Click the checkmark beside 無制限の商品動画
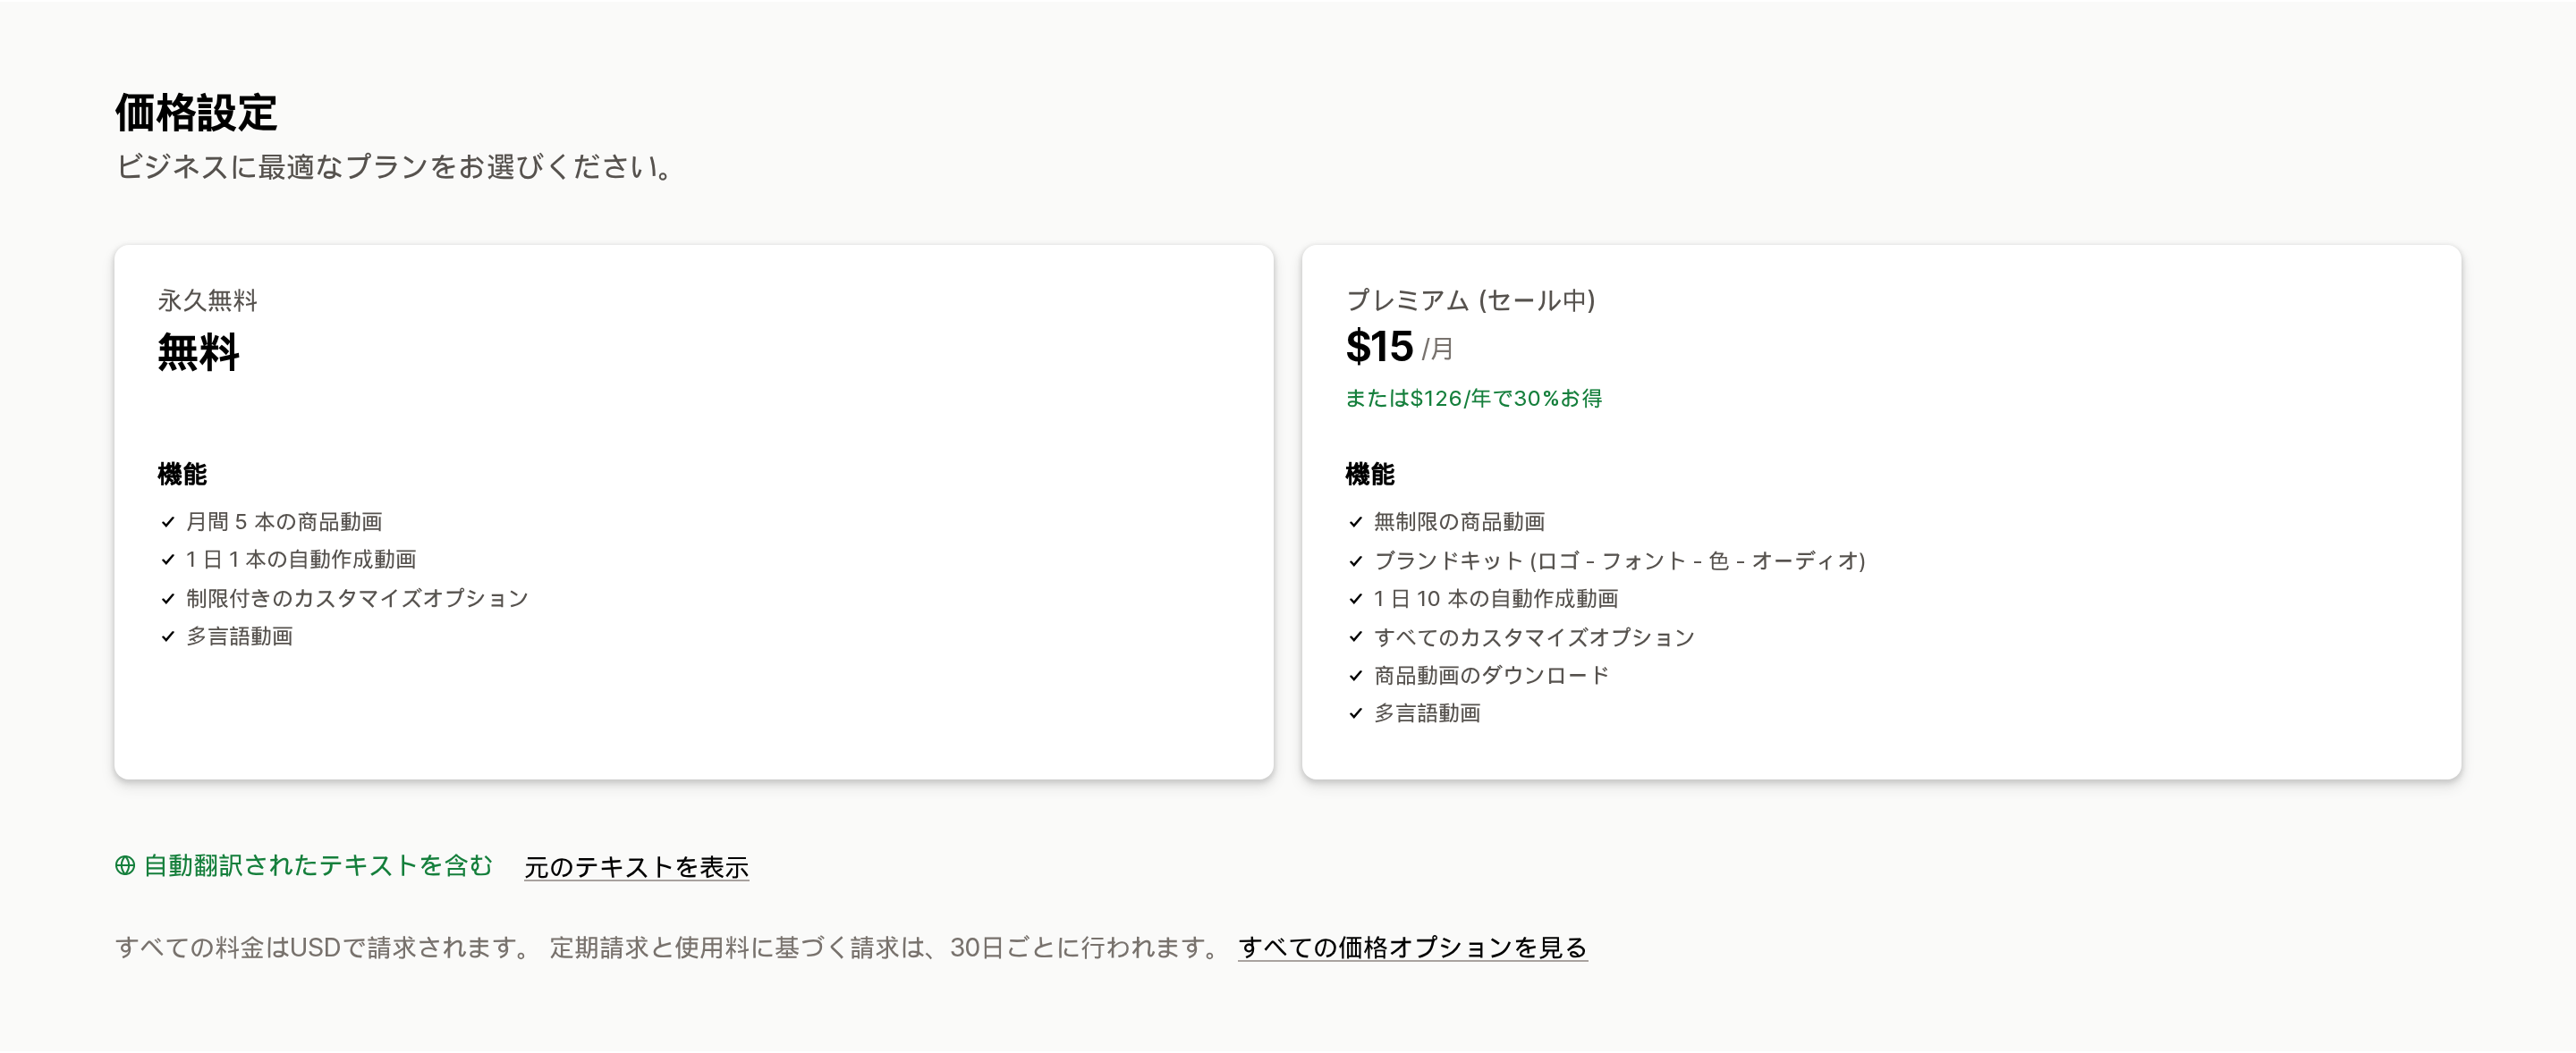The height and width of the screenshot is (1053, 2576). pos(1356,521)
